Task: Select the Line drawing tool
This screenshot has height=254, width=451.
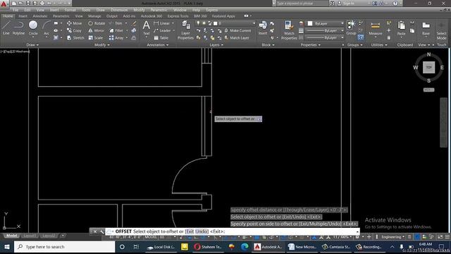Action: (6, 28)
